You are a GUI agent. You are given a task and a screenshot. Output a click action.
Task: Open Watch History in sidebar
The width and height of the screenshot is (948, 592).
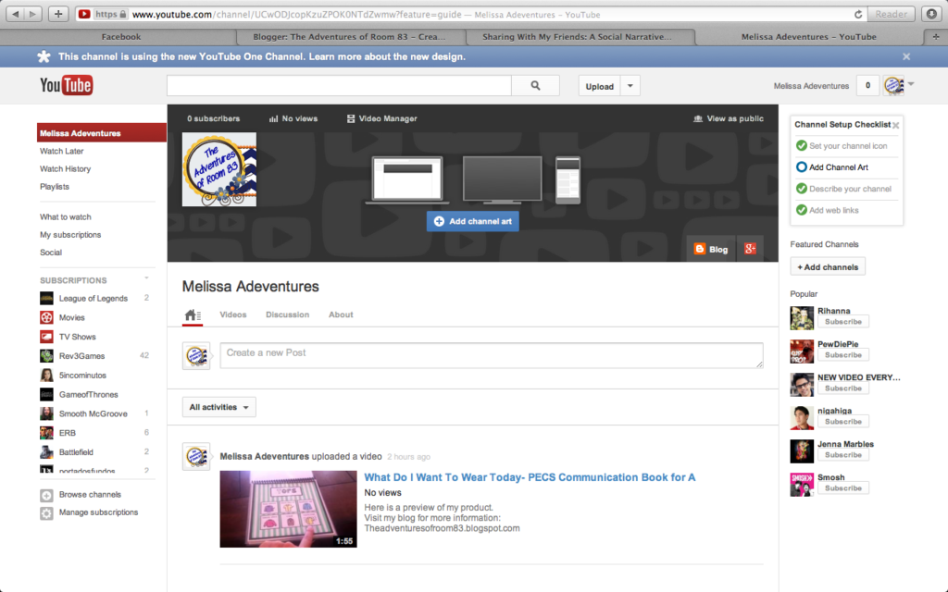tap(66, 169)
